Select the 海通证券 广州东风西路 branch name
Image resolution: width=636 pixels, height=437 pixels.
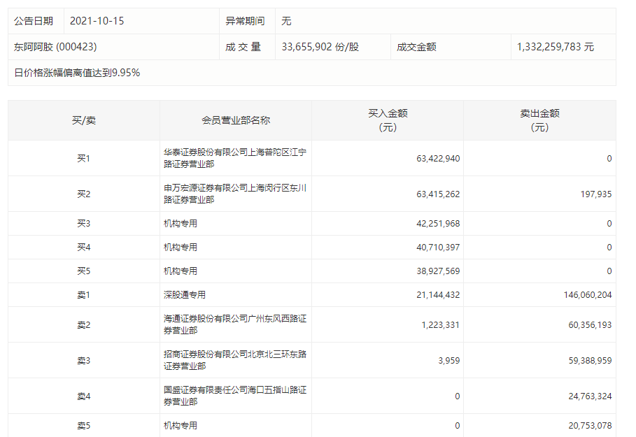pyautogui.click(x=234, y=324)
